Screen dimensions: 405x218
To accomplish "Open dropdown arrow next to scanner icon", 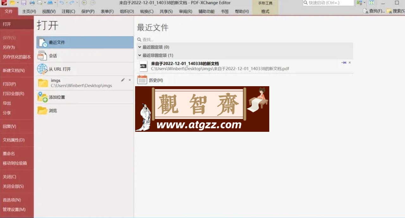I will coord(55,3).
